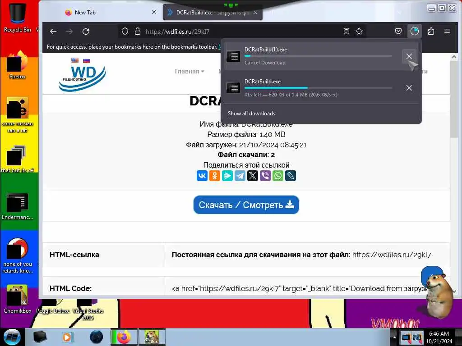This screenshot has width=462, height=346.
Task: Open media player taskbar icon
Action: pos(67,337)
